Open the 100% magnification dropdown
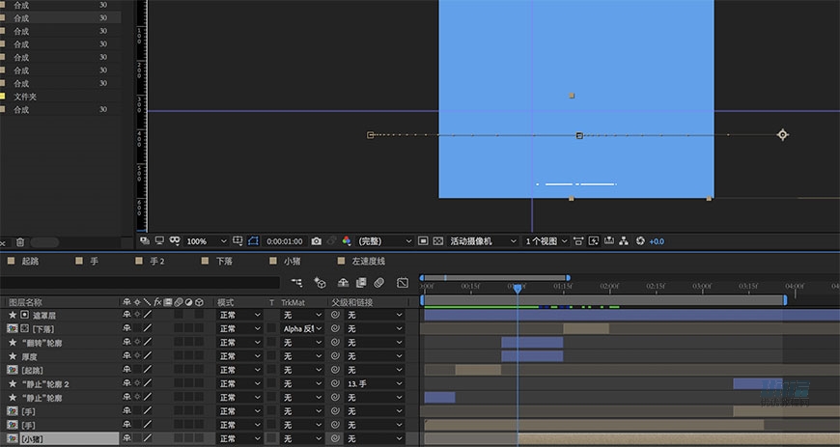Screen dimensions: 840x447 207,241
